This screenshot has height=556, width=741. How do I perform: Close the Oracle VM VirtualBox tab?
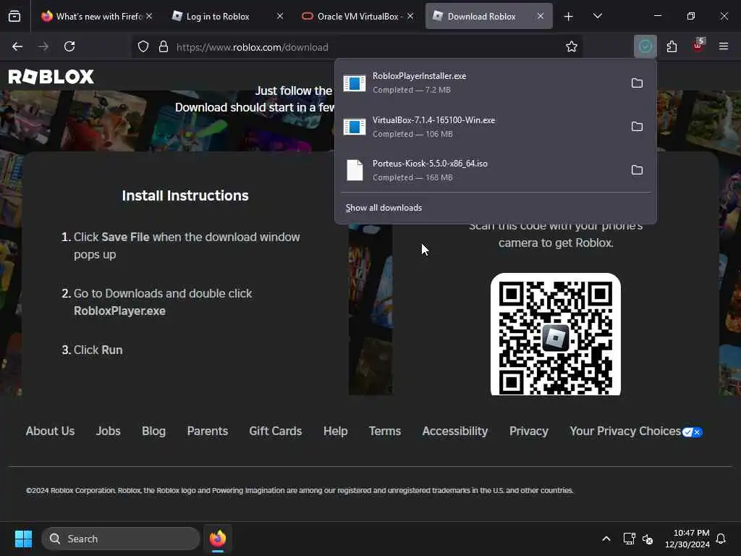click(410, 16)
